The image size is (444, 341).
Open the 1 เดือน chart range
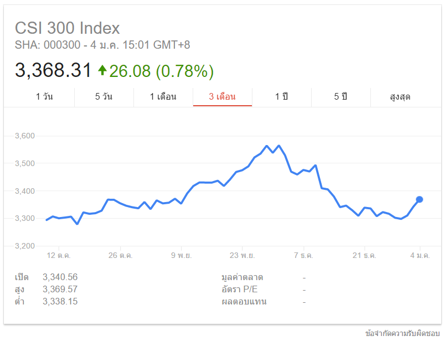pyautogui.click(x=163, y=97)
